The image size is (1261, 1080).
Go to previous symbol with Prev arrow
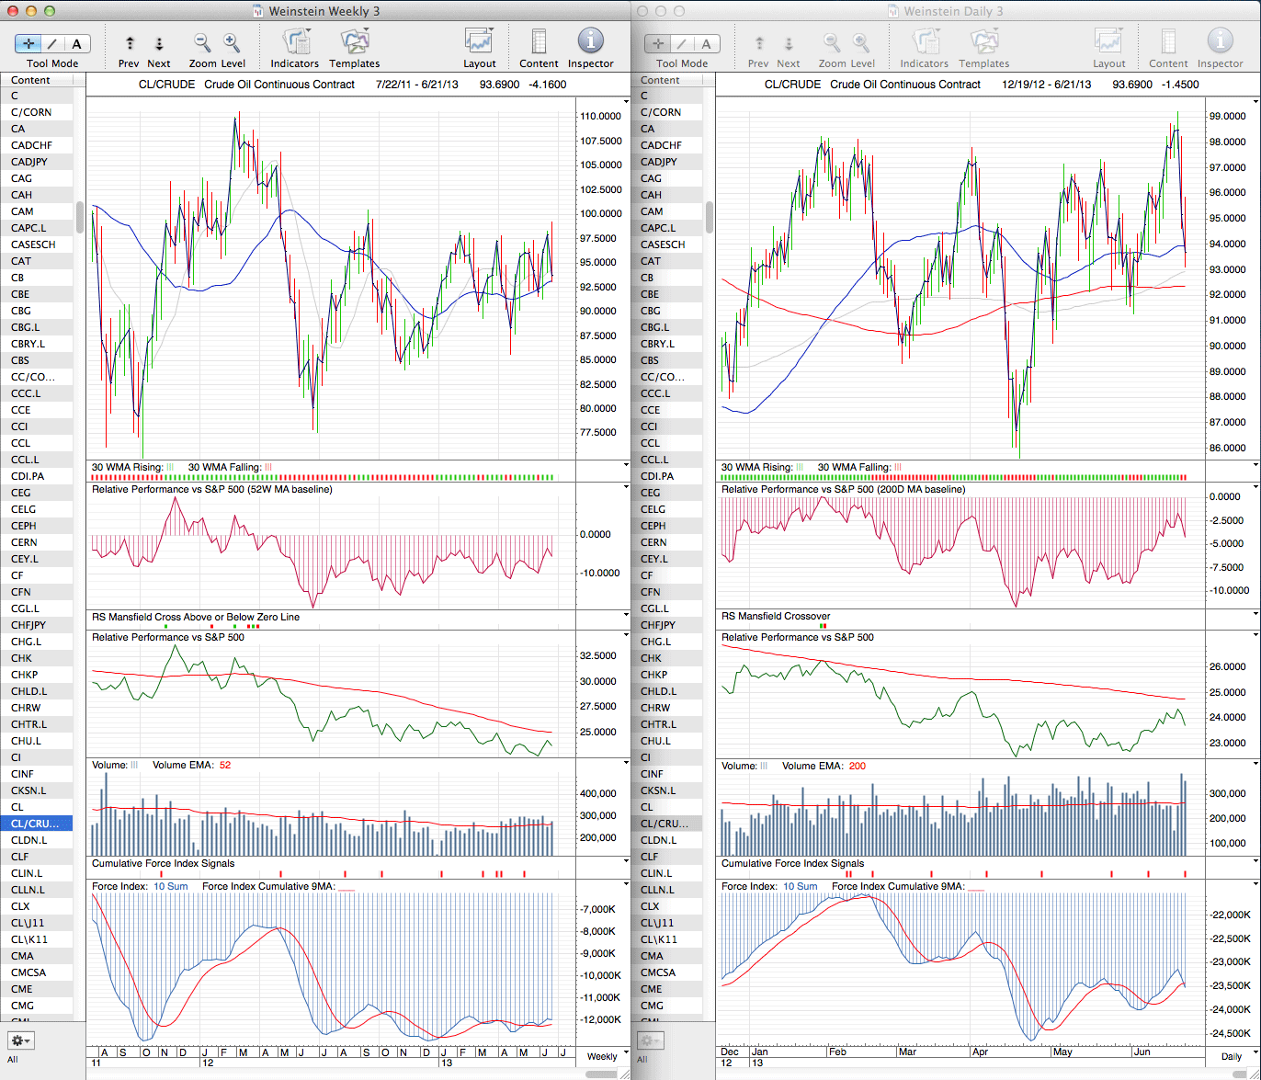[x=130, y=43]
